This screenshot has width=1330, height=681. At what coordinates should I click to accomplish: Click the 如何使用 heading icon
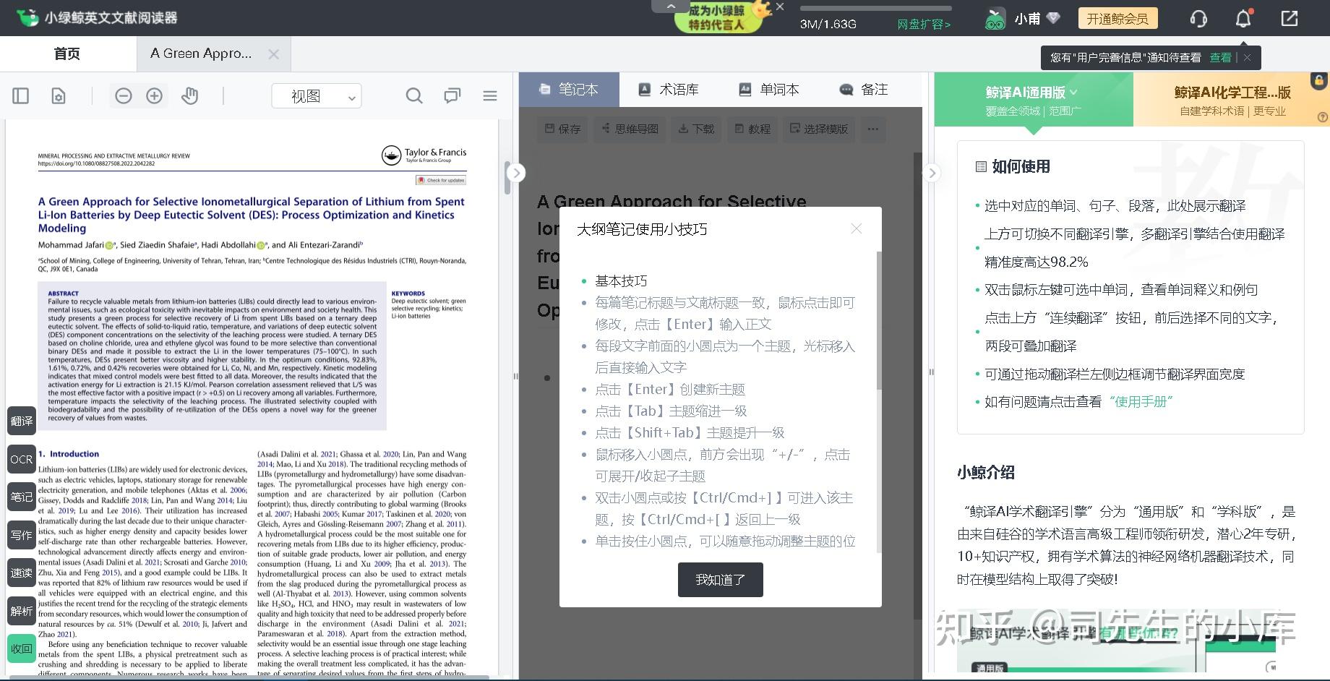click(x=981, y=166)
